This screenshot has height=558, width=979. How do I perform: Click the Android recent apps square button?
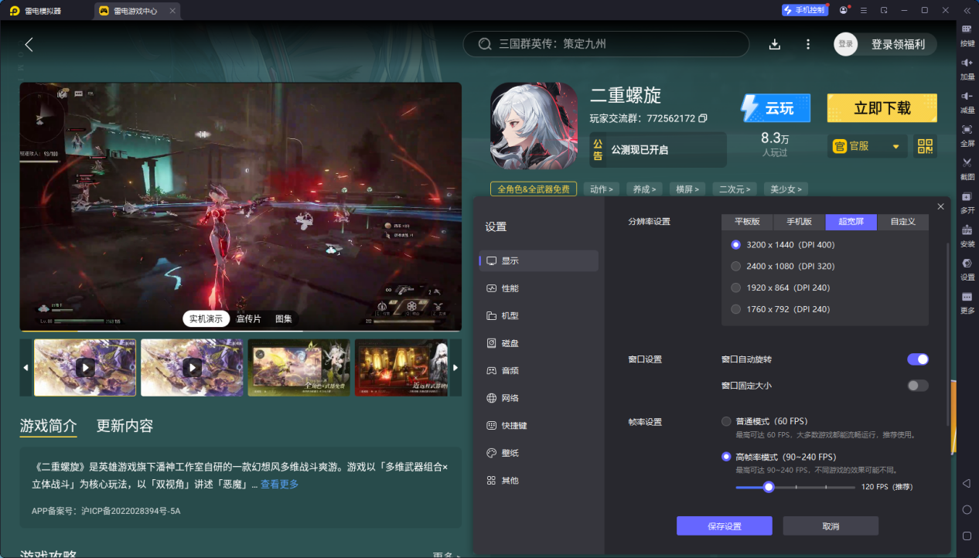[967, 536]
